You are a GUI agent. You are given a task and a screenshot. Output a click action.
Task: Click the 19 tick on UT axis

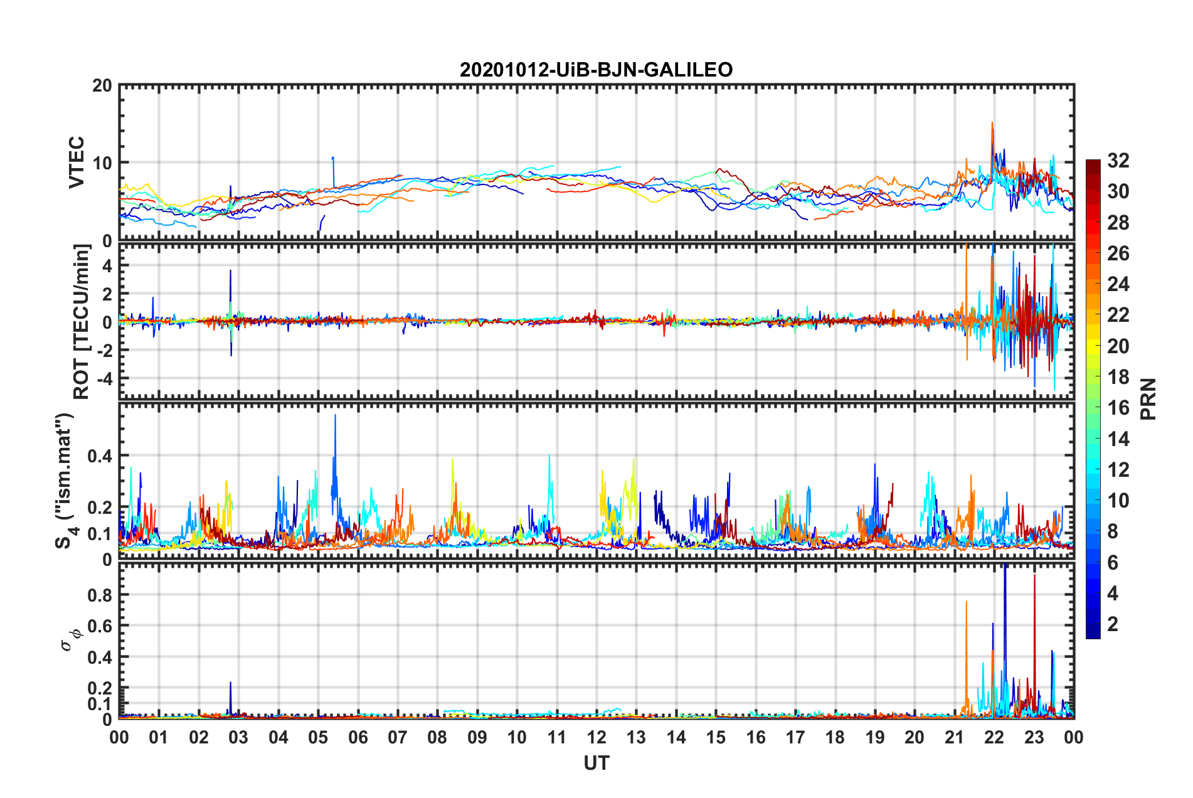pos(875,737)
